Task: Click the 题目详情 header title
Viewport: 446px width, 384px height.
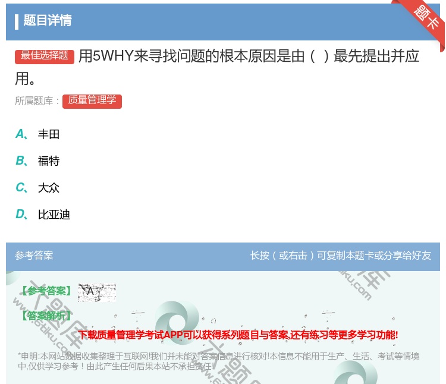Action: 48,20
